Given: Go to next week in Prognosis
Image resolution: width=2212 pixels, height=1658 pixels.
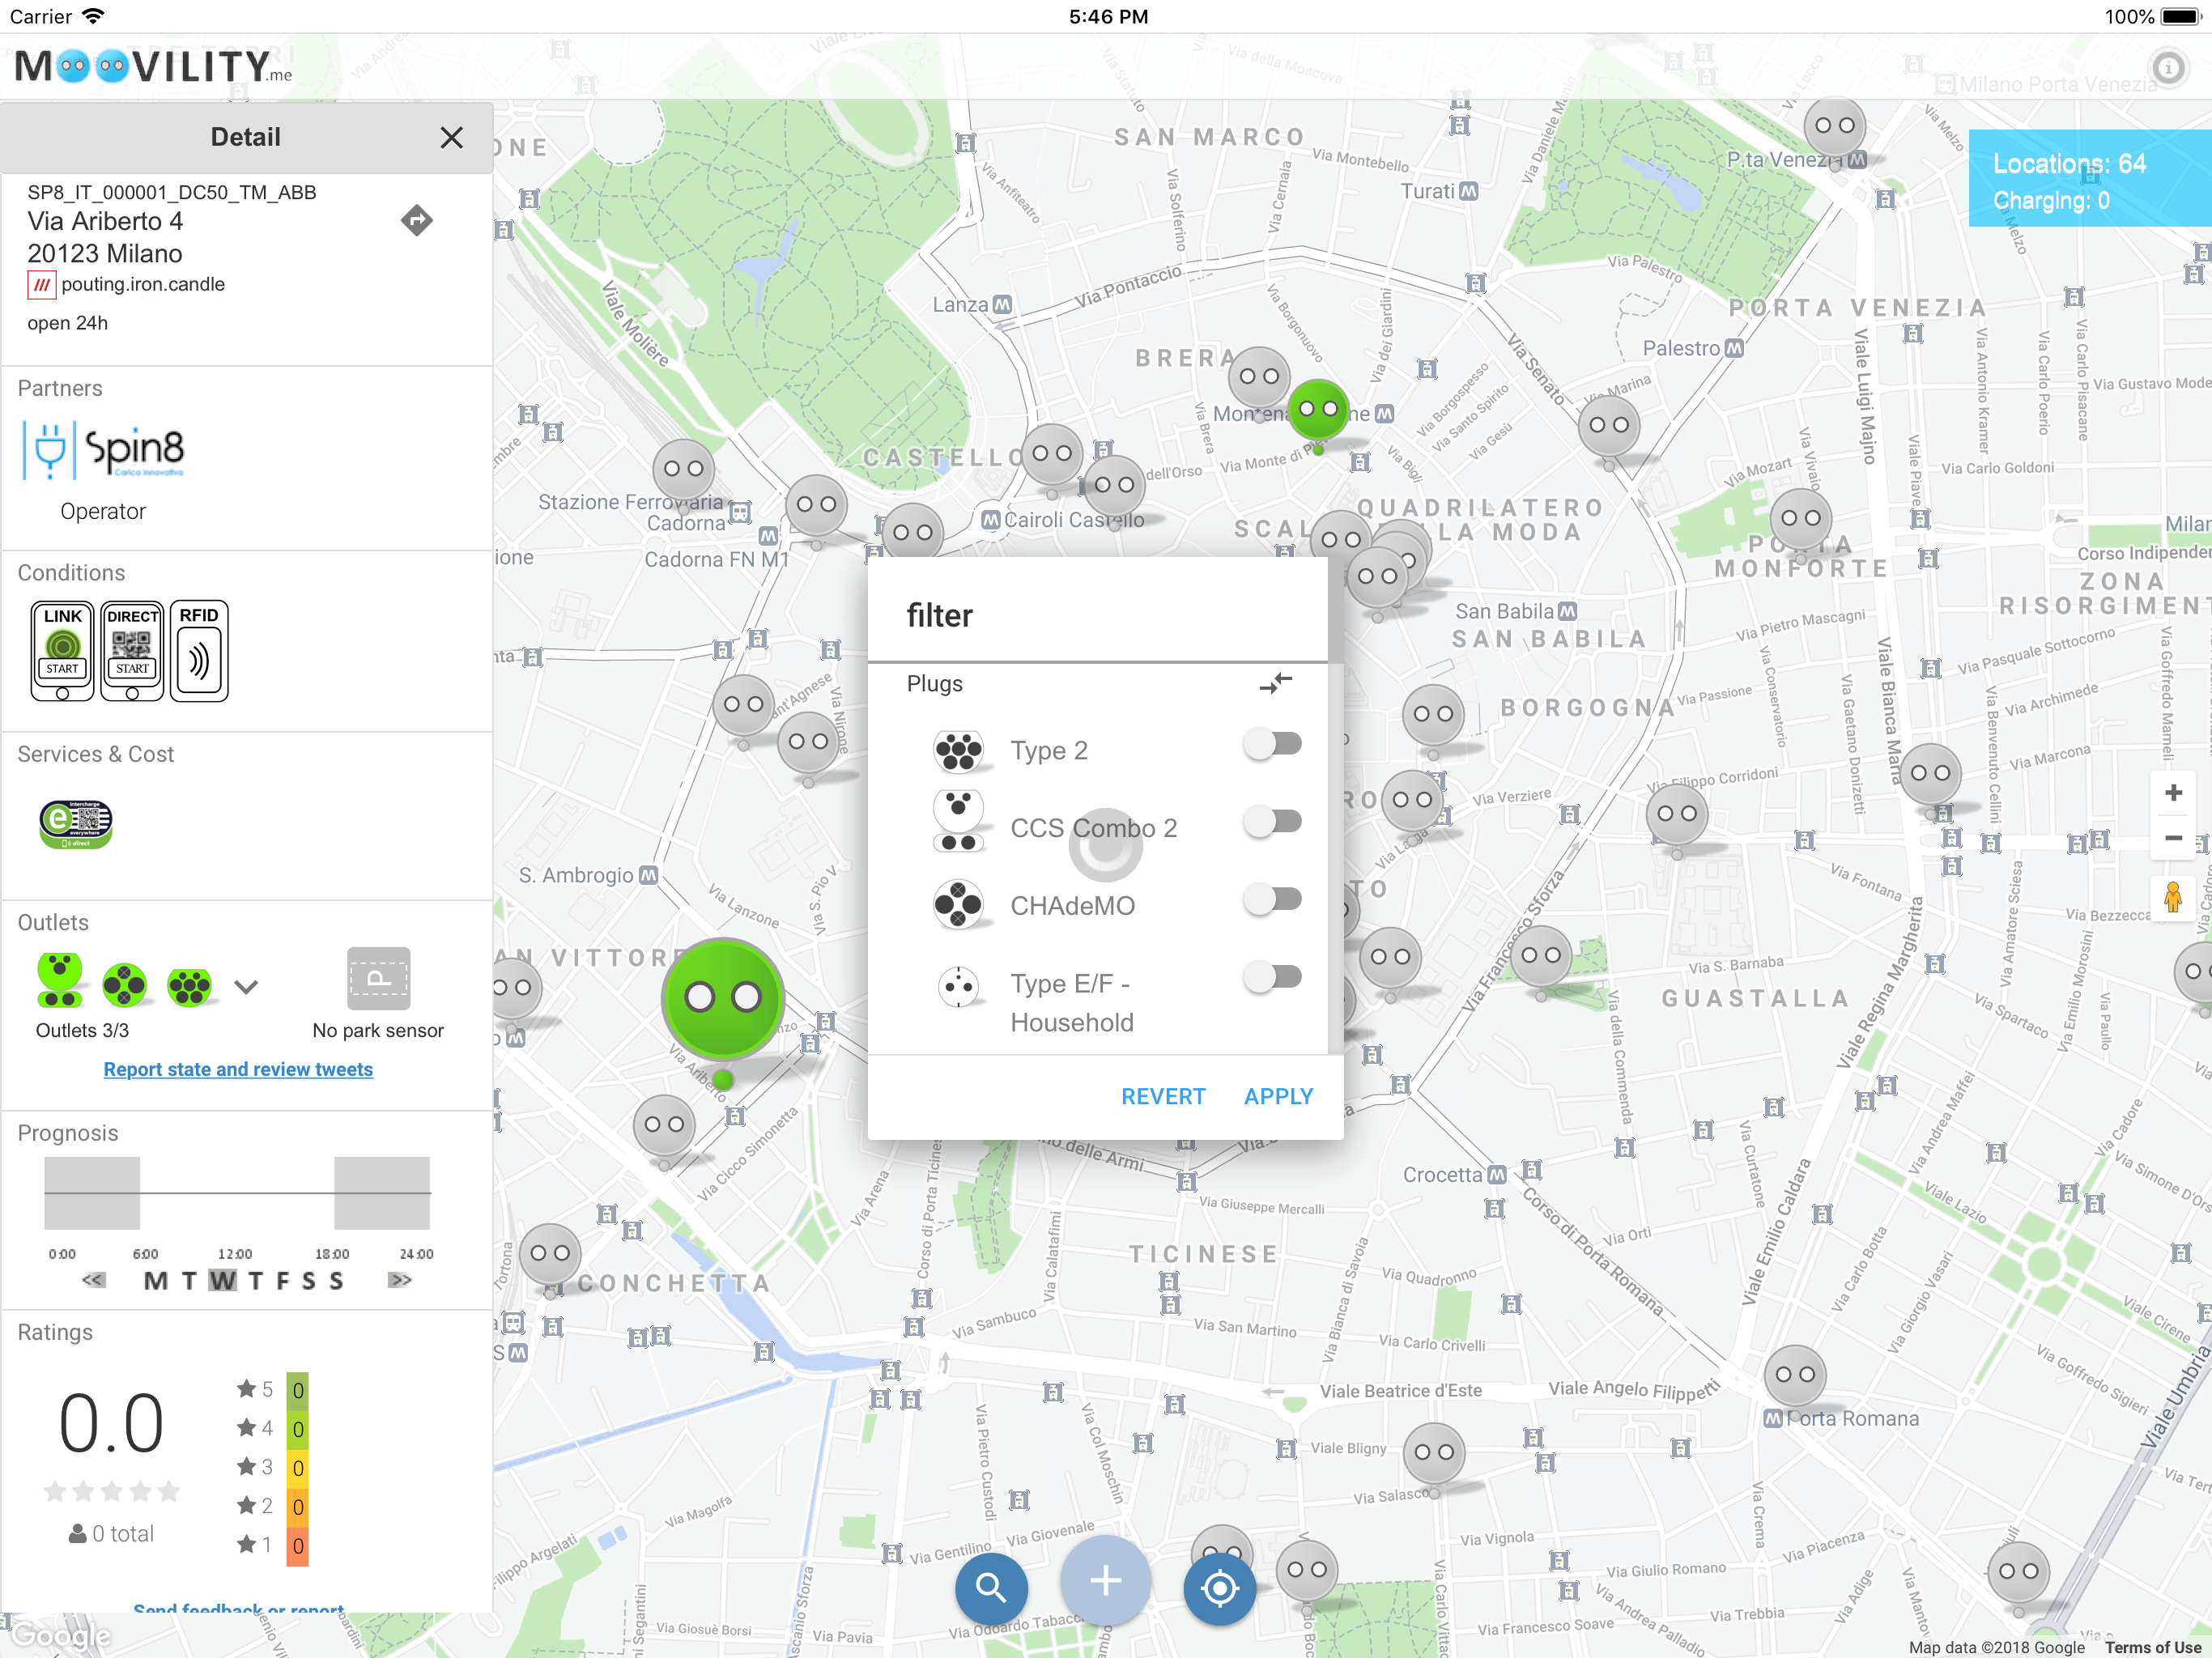Looking at the screenshot, I should click(x=400, y=1280).
